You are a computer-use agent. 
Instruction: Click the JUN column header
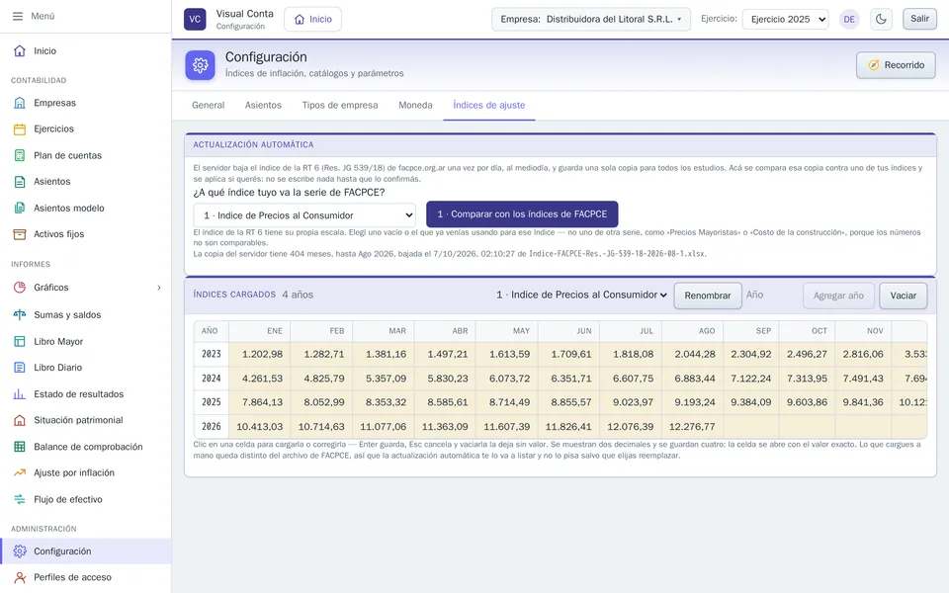568,331
